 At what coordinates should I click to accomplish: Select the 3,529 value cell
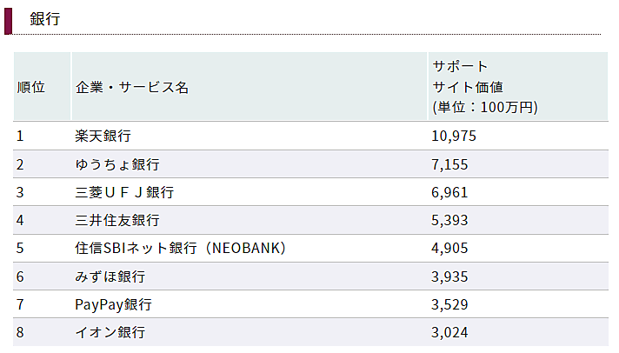450,304
